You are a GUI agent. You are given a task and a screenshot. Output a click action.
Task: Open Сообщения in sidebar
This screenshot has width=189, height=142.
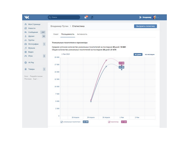point(33,32)
